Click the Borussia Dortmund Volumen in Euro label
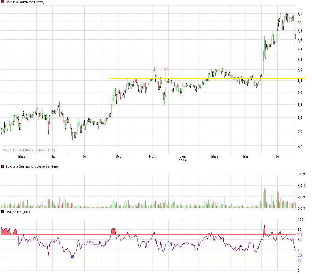Screen dimensions: 312x274 click(32, 167)
